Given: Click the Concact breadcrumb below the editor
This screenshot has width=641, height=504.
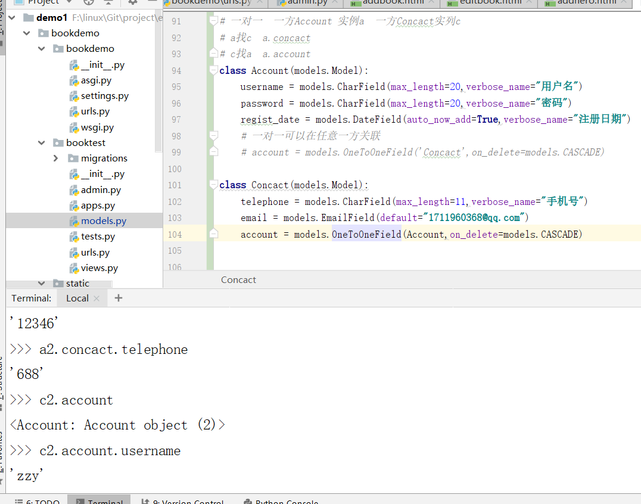Looking at the screenshot, I should click(238, 280).
